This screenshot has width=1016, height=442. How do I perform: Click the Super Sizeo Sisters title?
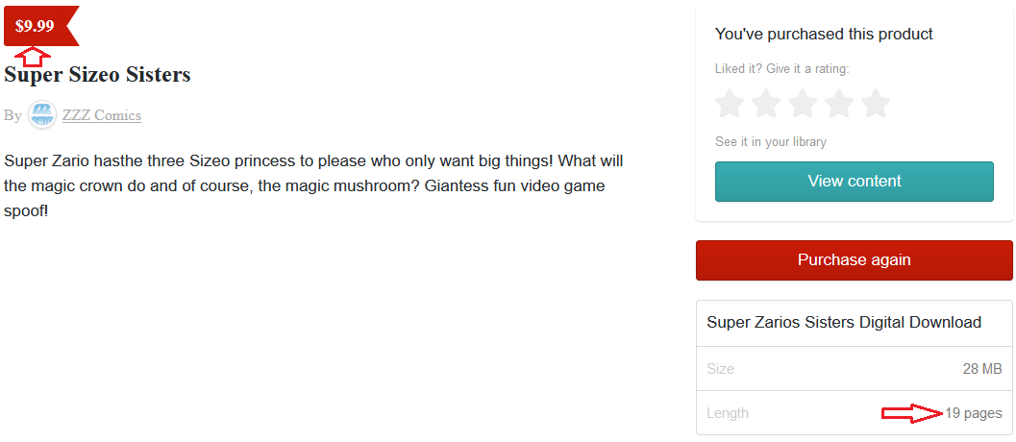[x=97, y=74]
